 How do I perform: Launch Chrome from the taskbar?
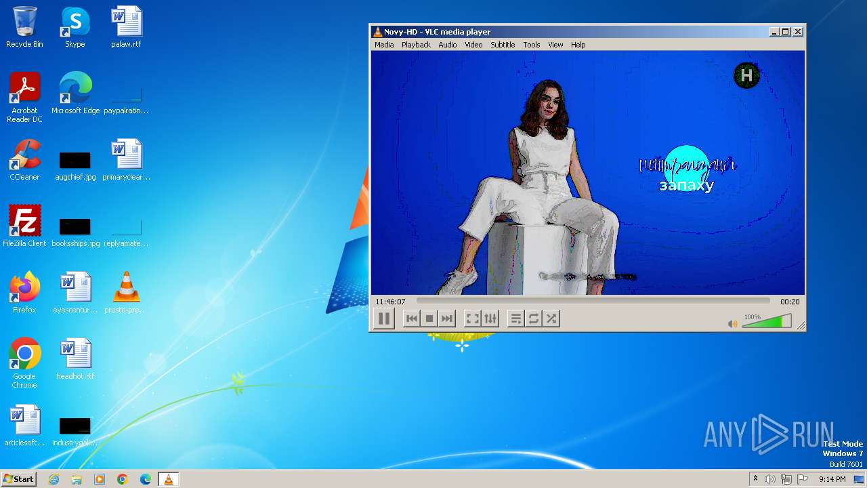coord(123,479)
